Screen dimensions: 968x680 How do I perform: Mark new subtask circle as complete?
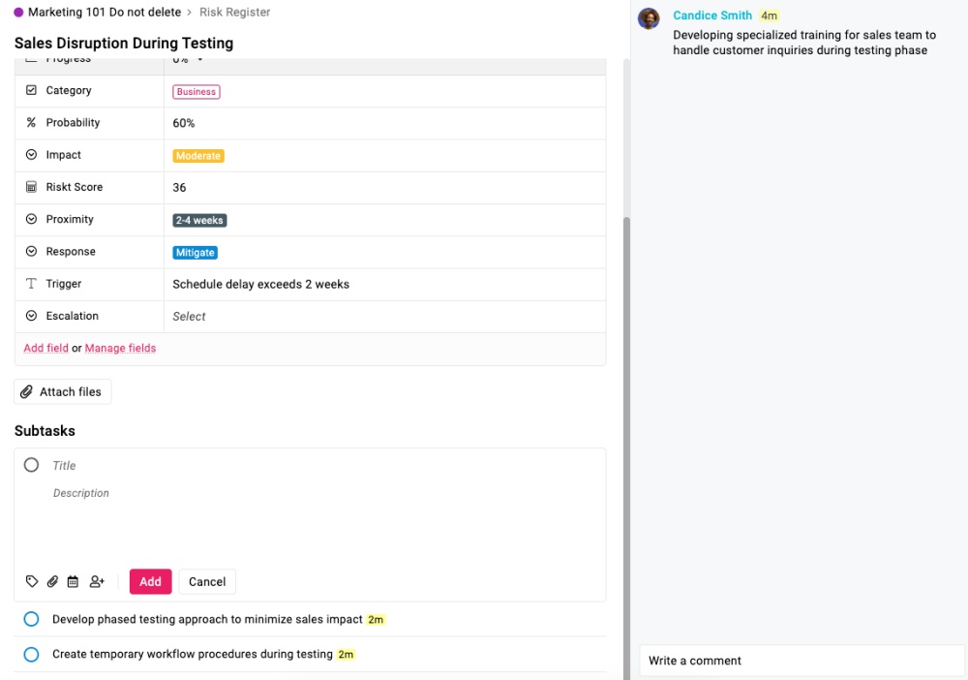(x=32, y=465)
